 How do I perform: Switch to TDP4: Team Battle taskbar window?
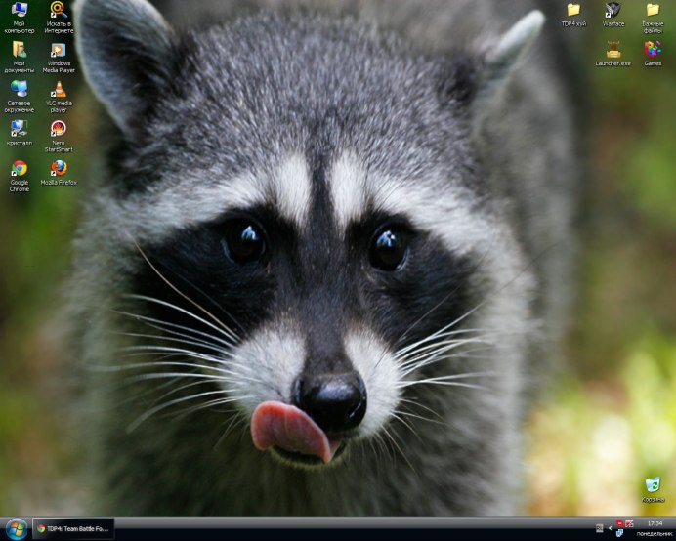click(73, 529)
